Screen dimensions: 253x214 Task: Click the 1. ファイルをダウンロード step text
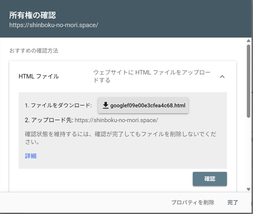tap(58, 105)
